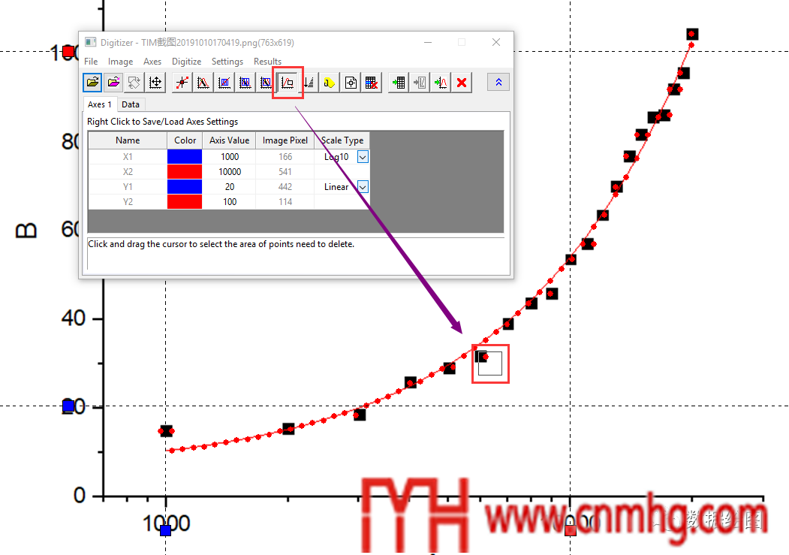
Task: Collapse the panel with double-chevron button
Action: tap(498, 82)
